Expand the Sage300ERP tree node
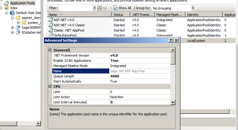The image size is (238, 130). (13, 28)
